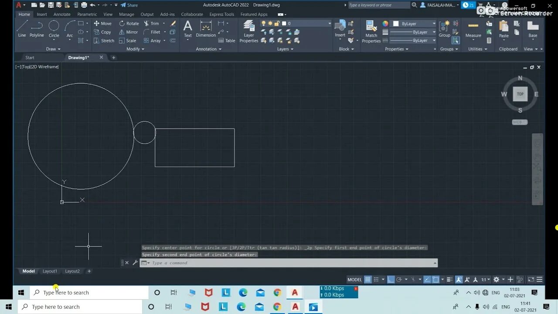Toggle the drawing grid display
Screen dimensions: 558x314
coord(367,280)
